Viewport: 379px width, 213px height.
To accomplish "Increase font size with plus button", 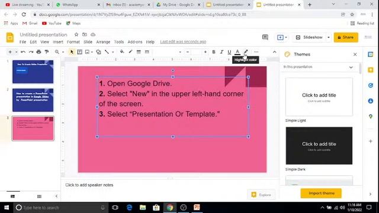I will 205,52.
